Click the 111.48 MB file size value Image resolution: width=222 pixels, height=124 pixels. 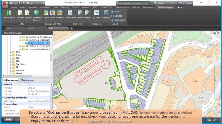pyautogui.click(x=33, y=94)
